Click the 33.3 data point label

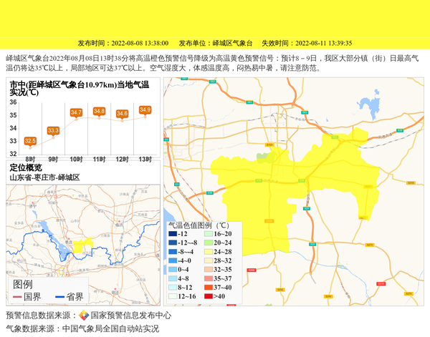53,130
